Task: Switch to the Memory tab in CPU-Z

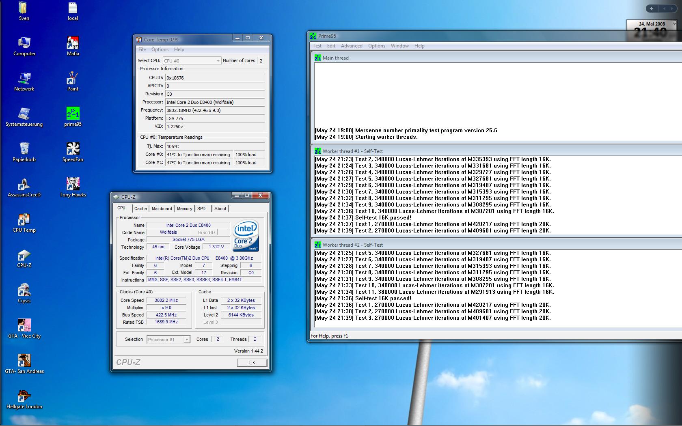Action: tap(184, 209)
